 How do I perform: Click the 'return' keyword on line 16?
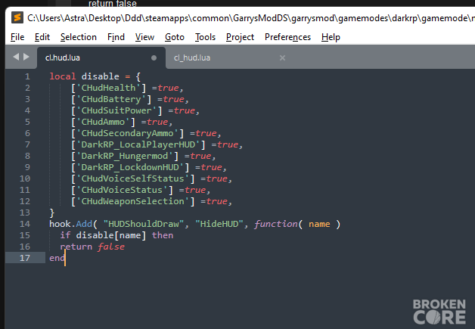click(76, 247)
